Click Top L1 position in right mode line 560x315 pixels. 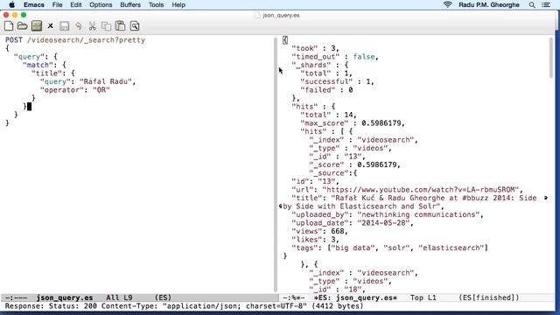[423, 297]
